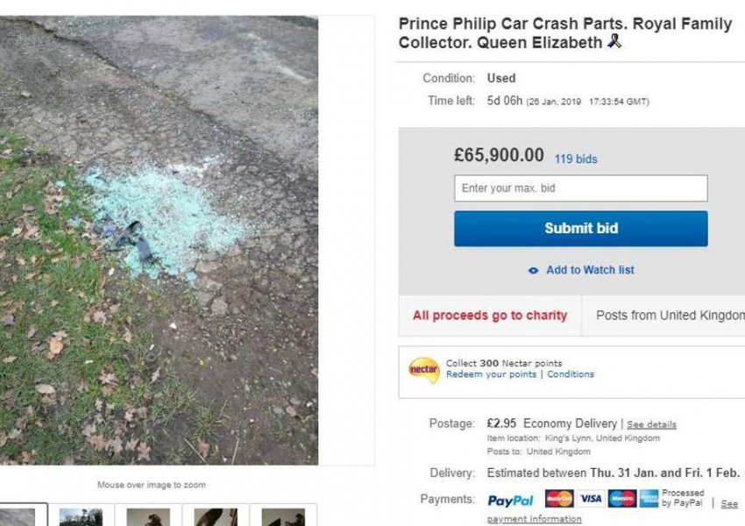Viewport: 745px width, 526px height.
Task: Submit your bid with the blue button
Action: coord(580,229)
